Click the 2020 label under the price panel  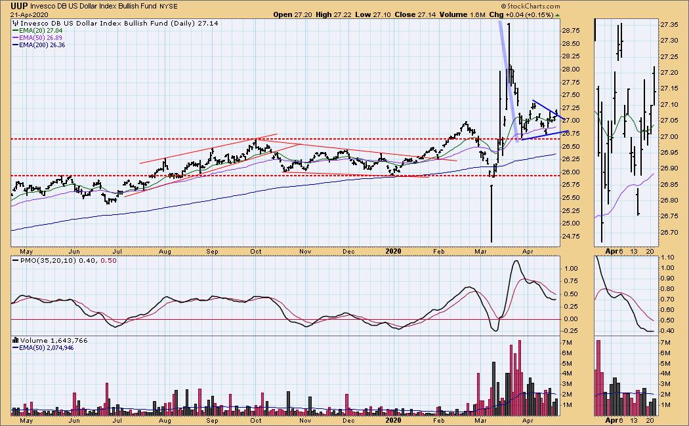click(393, 252)
